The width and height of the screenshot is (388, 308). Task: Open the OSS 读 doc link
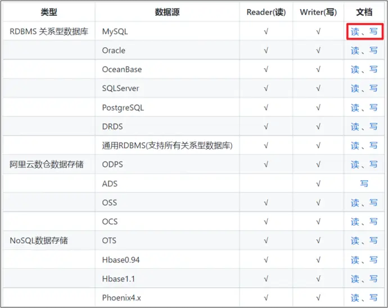tap(355, 203)
